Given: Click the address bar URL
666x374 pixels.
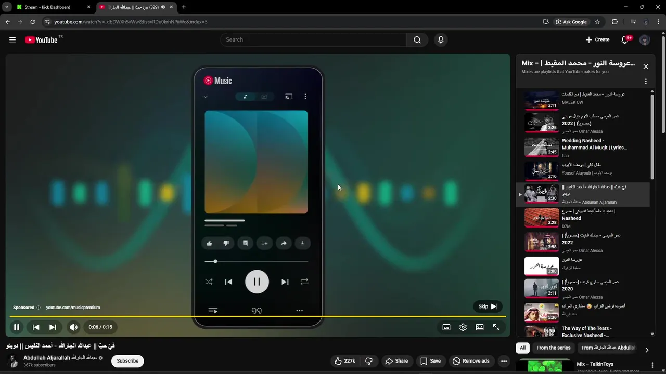Looking at the screenshot, I should coord(131,22).
